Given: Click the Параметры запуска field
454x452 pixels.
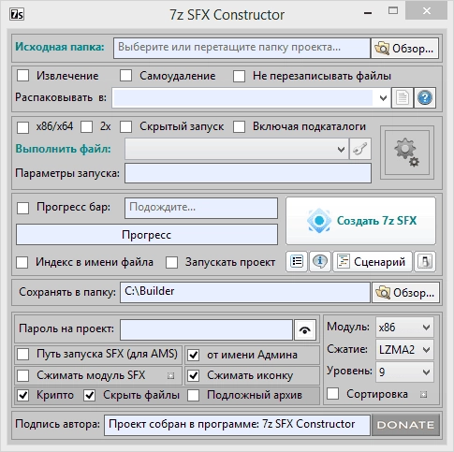Looking at the screenshot, I should click(248, 173).
